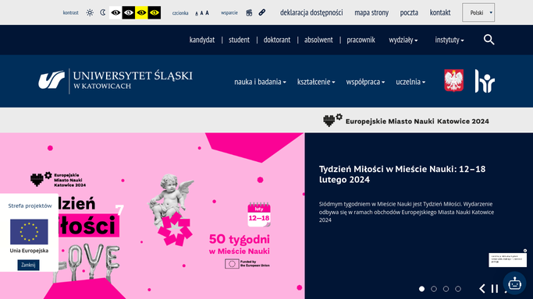The image size is (533, 299).
Task: Open the deklaracja dostępności link
Action: click(x=311, y=12)
